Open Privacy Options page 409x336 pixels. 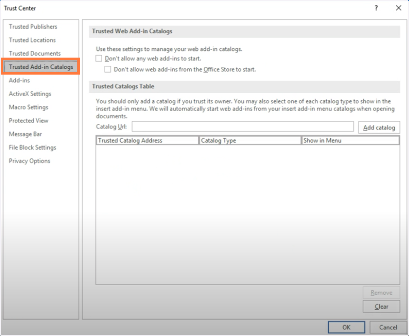point(30,161)
